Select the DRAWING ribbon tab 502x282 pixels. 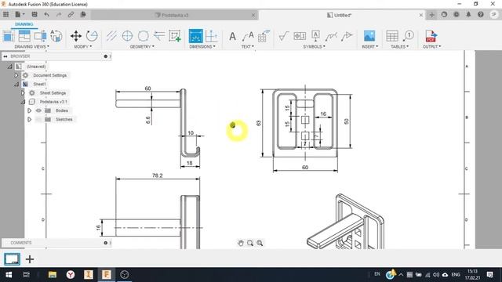[x=24, y=24]
